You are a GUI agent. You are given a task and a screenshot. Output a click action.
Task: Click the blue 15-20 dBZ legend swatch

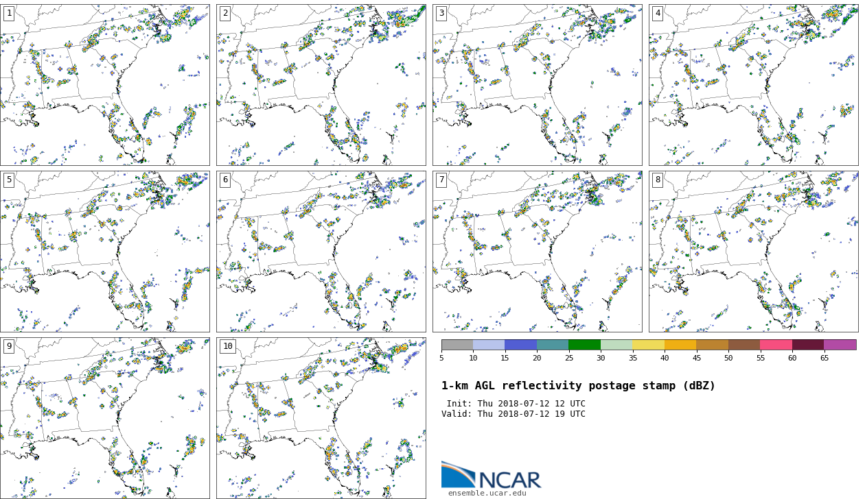(x=520, y=345)
